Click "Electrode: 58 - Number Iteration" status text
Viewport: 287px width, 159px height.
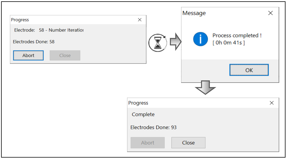(x=49, y=30)
